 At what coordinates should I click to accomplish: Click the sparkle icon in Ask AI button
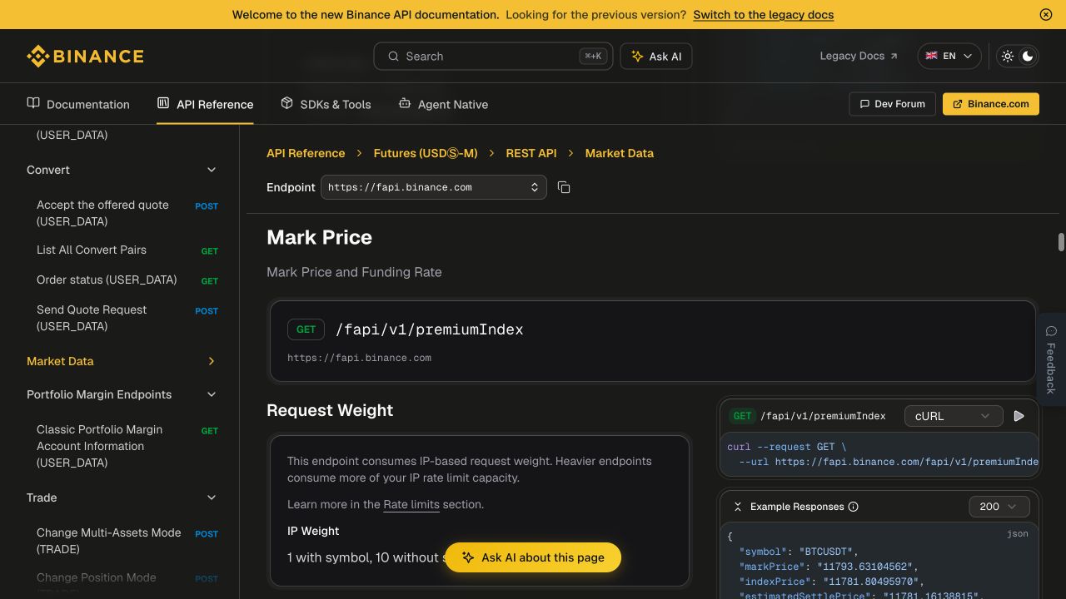(637, 56)
